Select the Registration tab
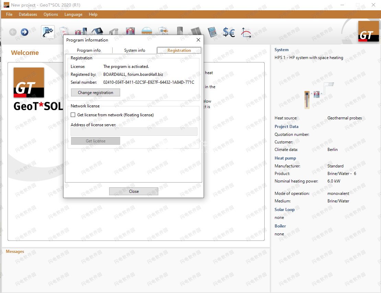The width and height of the screenshot is (381, 293). (x=179, y=50)
